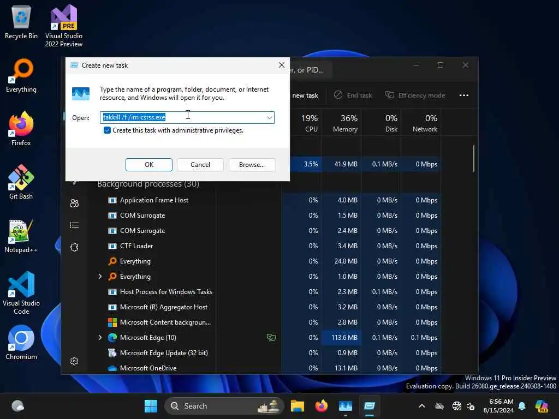
Task: Open the Open field dropdown arrow
Action: 269,118
